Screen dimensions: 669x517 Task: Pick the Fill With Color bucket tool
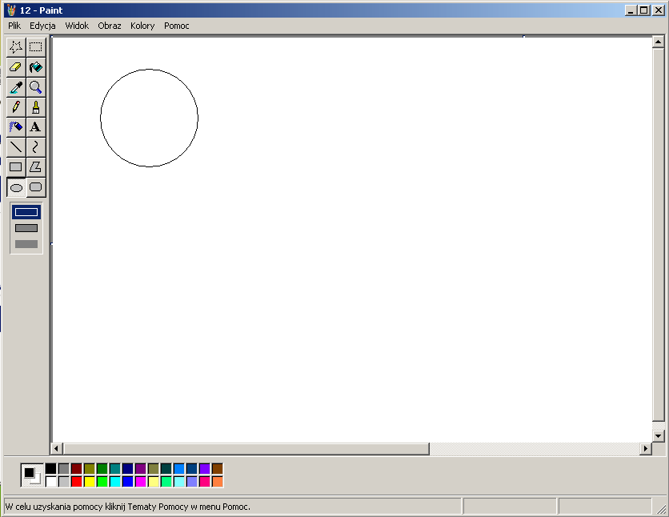pos(36,67)
